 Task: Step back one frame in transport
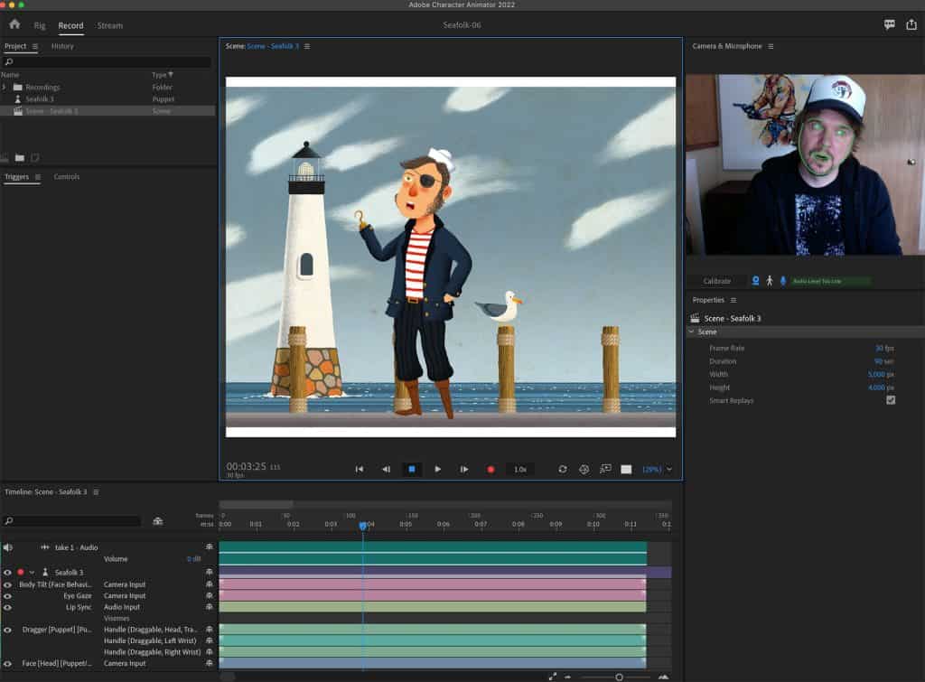click(x=386, y=469)
